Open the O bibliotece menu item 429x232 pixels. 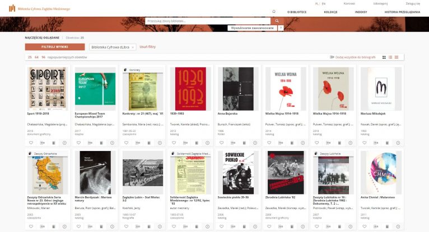(x=296, y=11)
